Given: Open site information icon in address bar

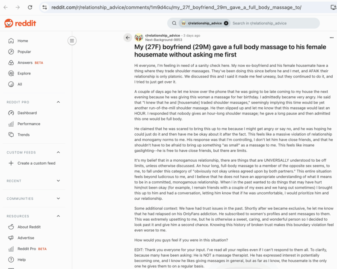Looking at the screenshot, I should coord(45,7).
